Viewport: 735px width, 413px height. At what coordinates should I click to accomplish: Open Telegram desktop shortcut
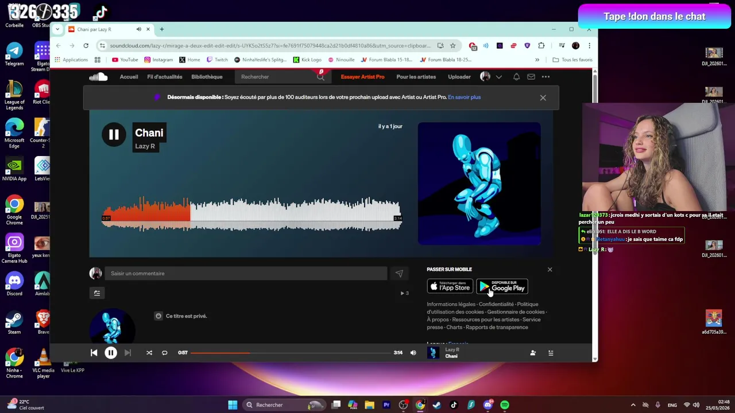pyautogui.click(x=14, y=54)
